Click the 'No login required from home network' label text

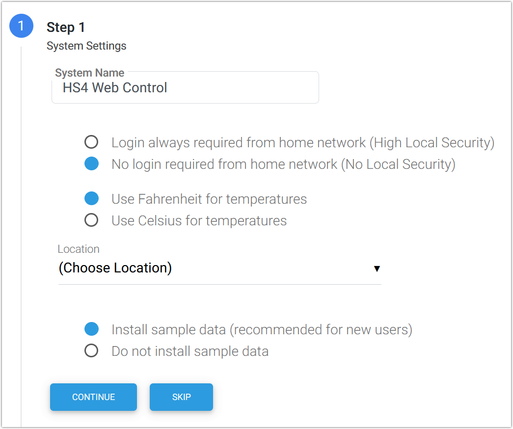pyautogui.click(x=283, y=164)
